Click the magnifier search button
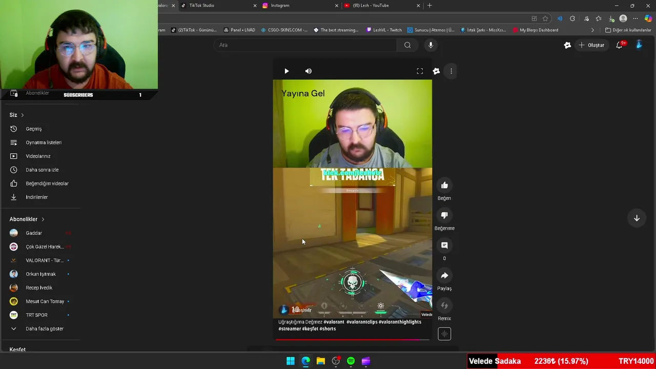Screen dimensions: 656x369 407,45
